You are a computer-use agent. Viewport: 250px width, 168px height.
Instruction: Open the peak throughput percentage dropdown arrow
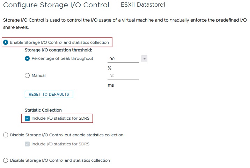[x=145, y=59]
